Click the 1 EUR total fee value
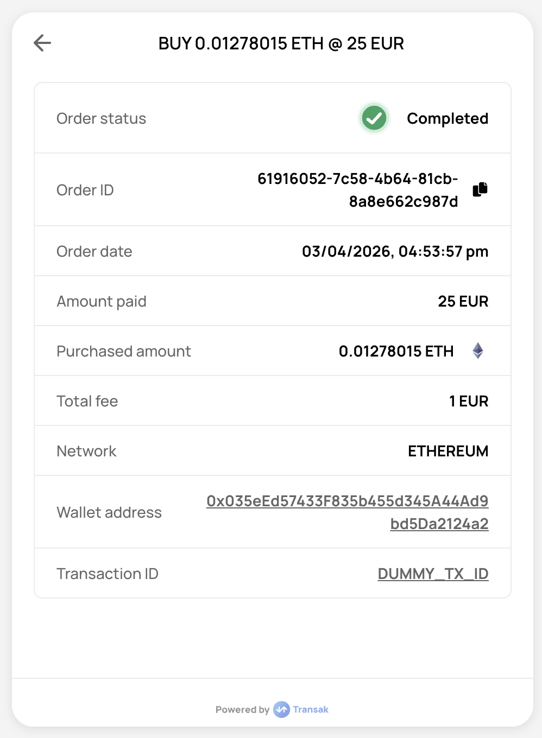Screen dimensions: 542x738 [468, 401]
